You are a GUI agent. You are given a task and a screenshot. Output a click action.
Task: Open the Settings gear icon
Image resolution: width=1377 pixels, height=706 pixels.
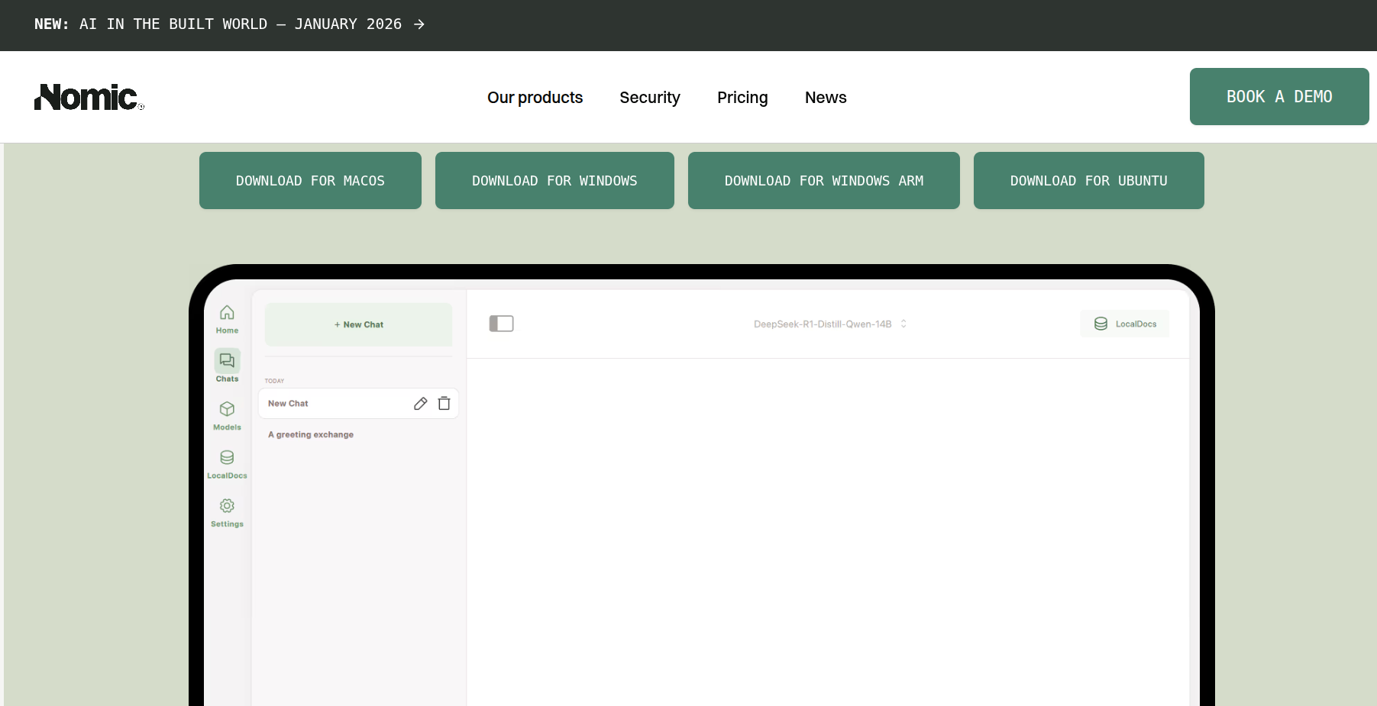(x=227, y=506)
